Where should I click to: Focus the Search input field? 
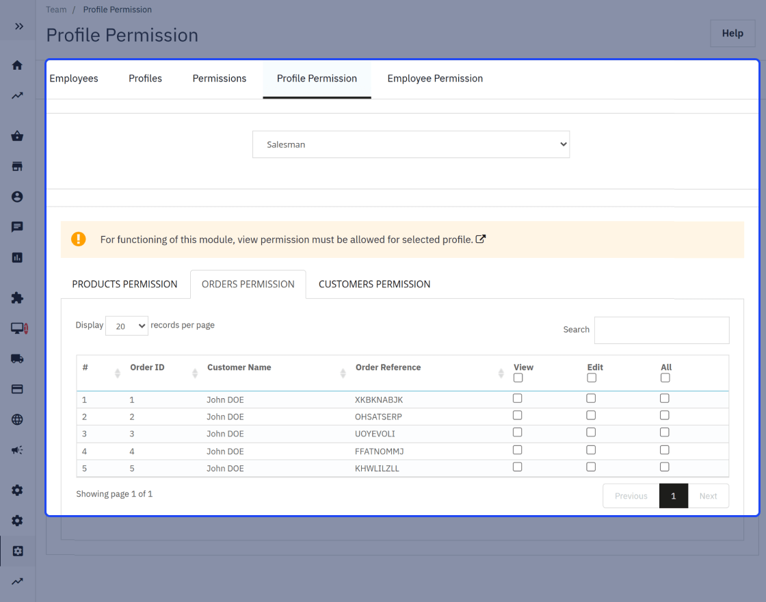pos(661,330)
